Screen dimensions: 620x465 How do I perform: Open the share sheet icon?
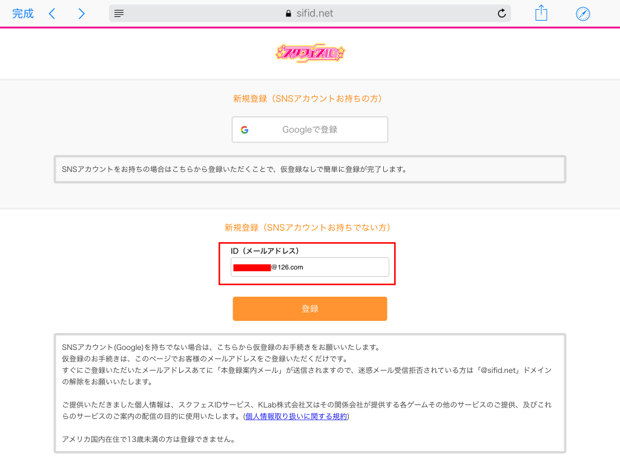coord(541,13)
